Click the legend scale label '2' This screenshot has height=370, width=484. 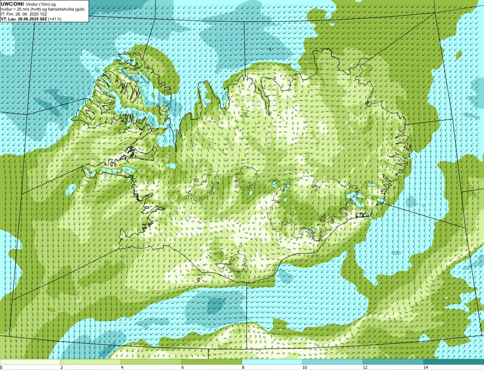(x=61, y=367)
